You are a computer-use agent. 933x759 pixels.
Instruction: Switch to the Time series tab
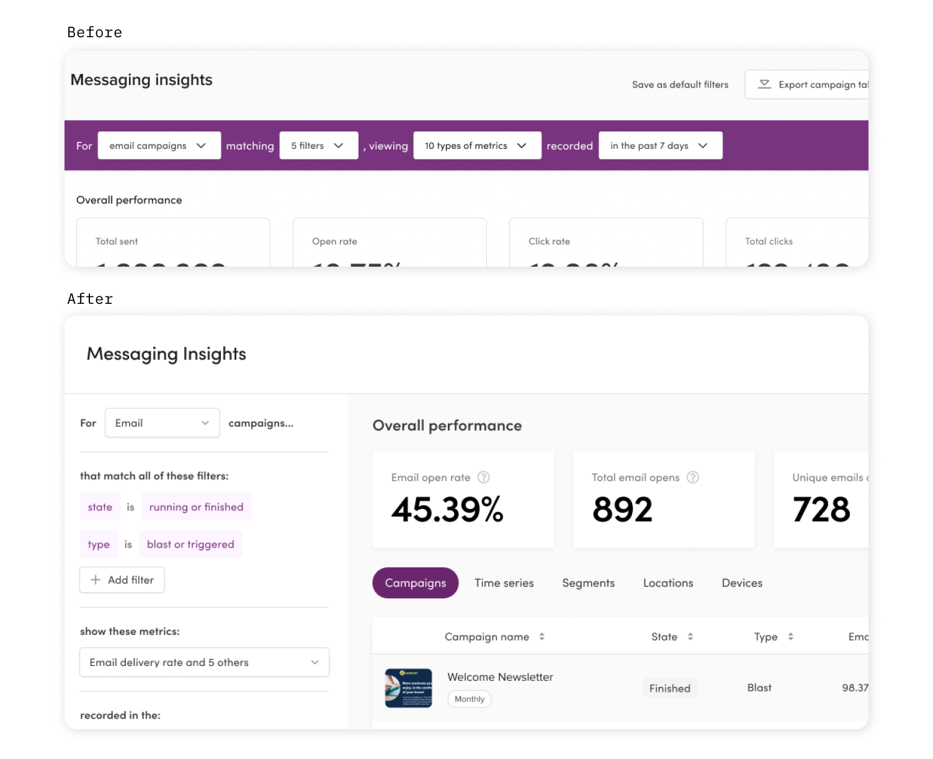504,583
